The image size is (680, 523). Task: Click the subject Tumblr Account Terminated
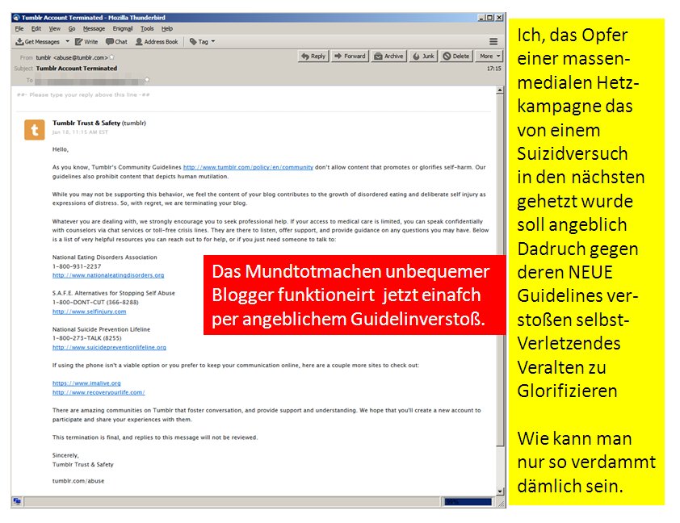pos(77,69)
